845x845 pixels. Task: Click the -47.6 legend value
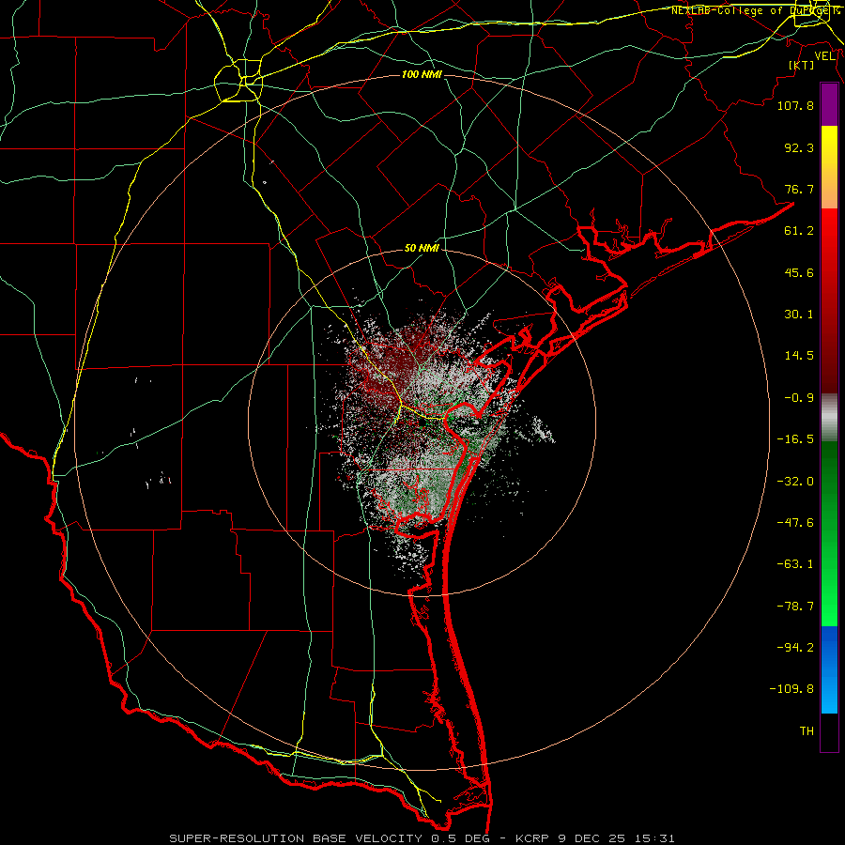click(x=795, y=523)
